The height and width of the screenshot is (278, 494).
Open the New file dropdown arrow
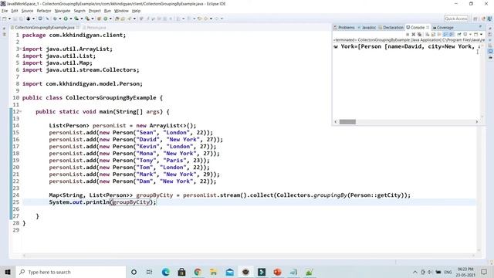(9, 19)
